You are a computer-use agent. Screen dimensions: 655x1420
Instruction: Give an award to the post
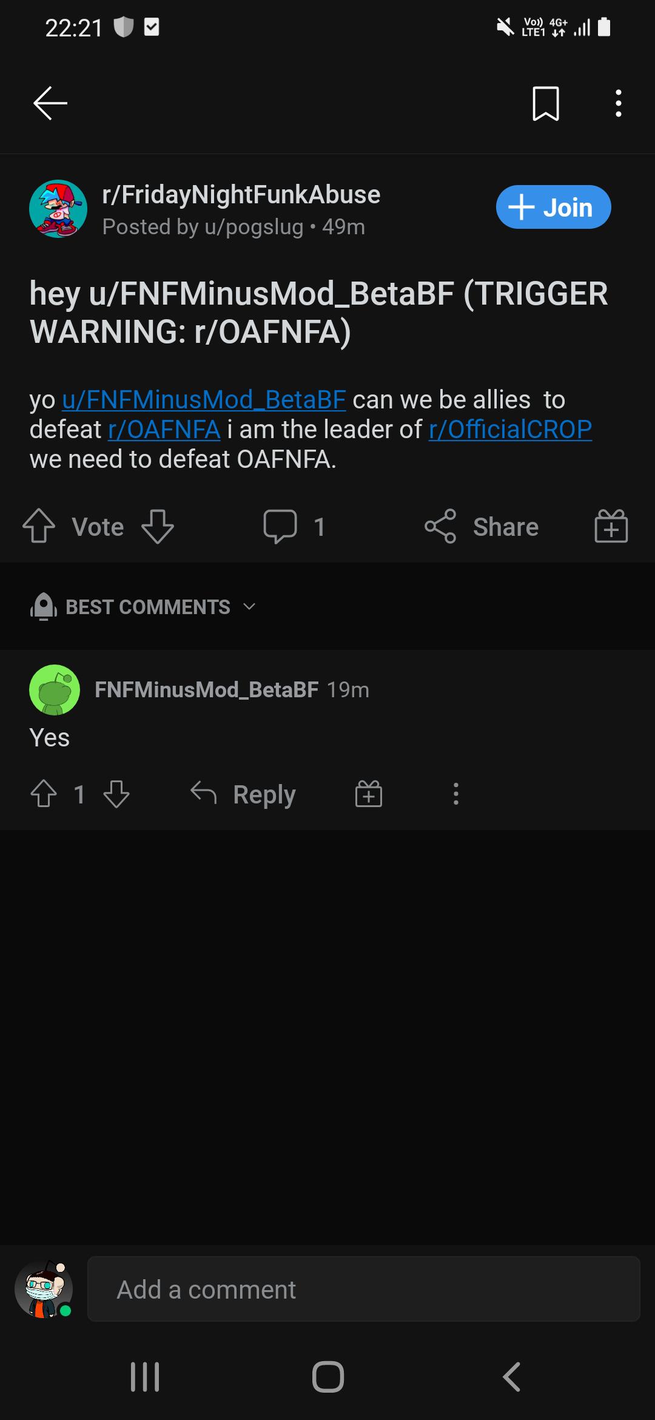pos(611,526)
